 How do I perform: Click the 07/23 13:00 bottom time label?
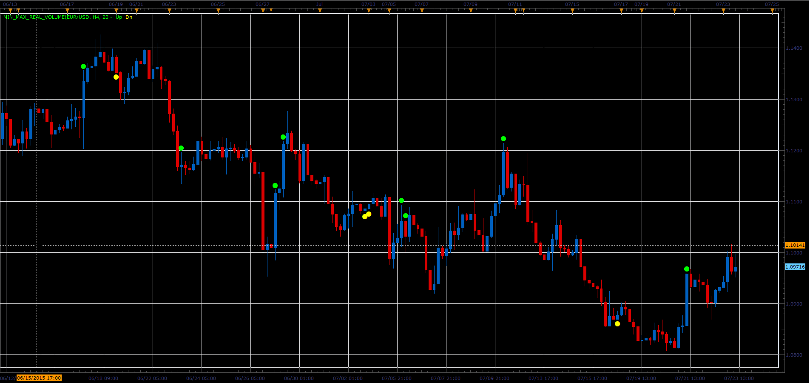739,378
